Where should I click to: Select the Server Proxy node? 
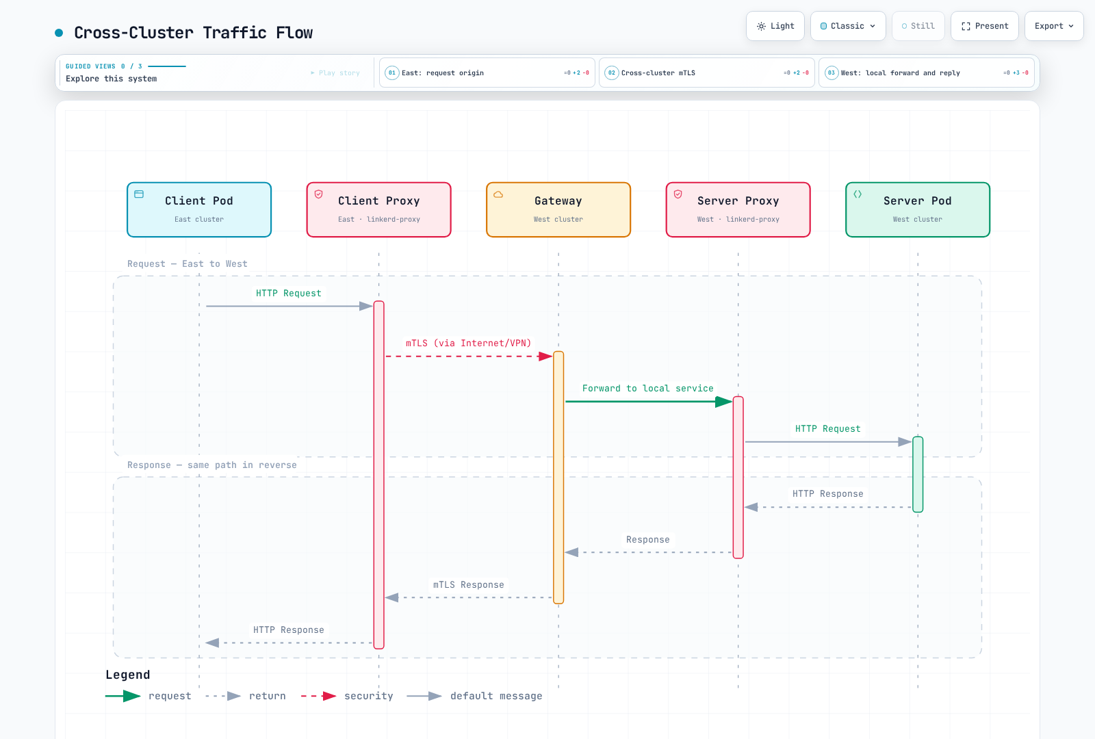coord(738,209)
